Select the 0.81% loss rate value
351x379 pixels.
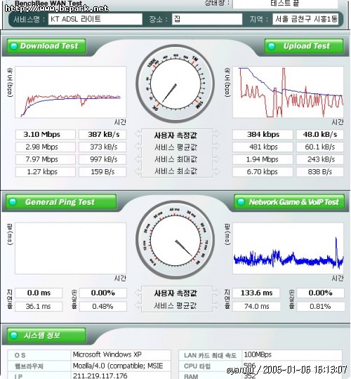[x=320, y=307]
